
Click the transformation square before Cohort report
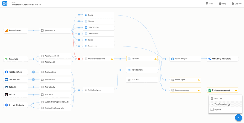(x=166, y=80)
